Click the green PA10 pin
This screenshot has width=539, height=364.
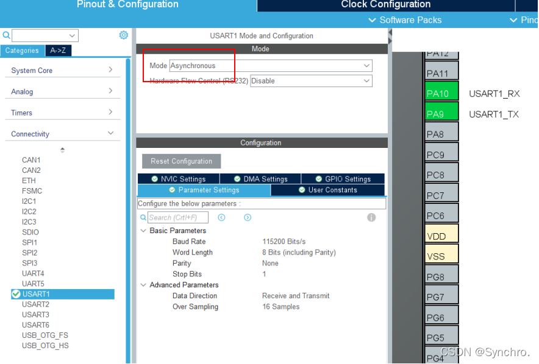point(441,91)
